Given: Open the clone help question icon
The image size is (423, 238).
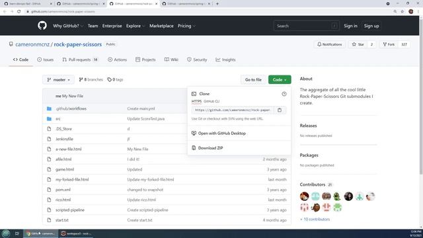Looking at the screenshot, I should click(284, 94).
